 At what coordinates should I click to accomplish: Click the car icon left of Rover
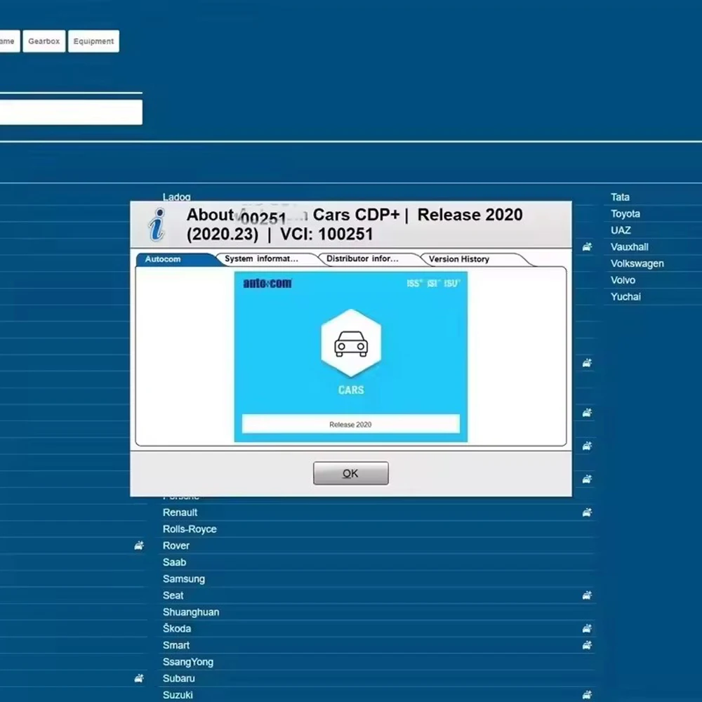[139, 545]
